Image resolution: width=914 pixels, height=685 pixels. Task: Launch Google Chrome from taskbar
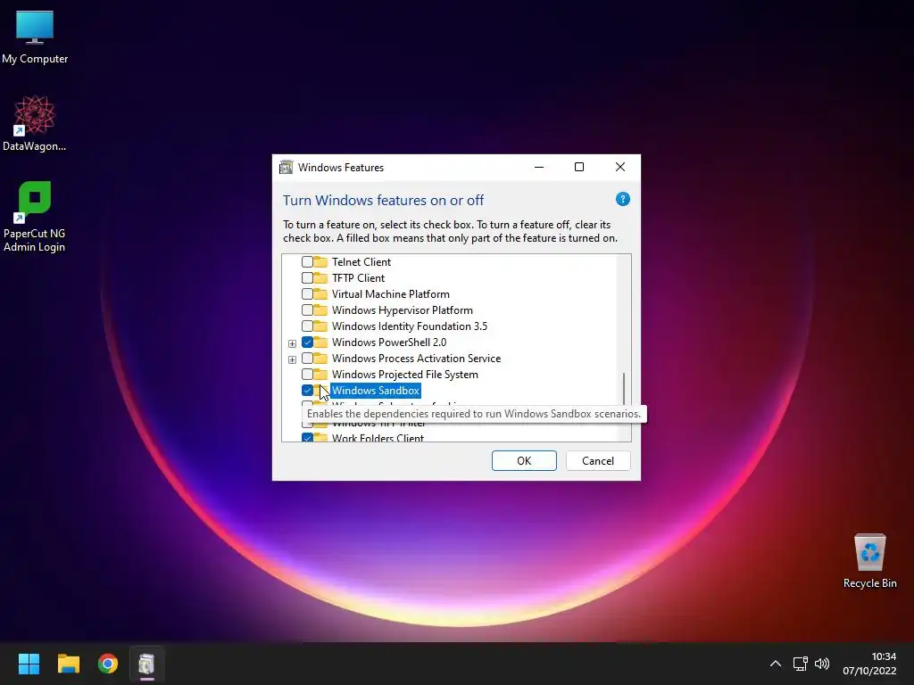point(108,664)
